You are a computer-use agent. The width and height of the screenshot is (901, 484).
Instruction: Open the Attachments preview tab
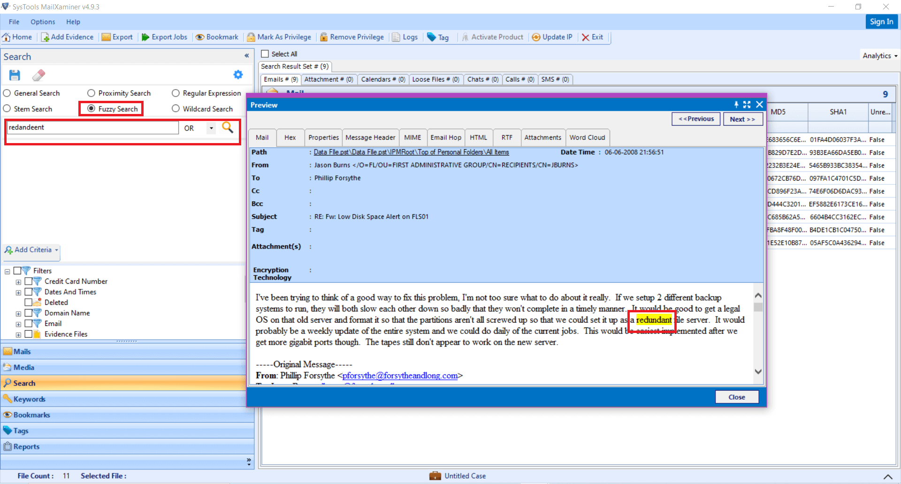tap(542, 137)
